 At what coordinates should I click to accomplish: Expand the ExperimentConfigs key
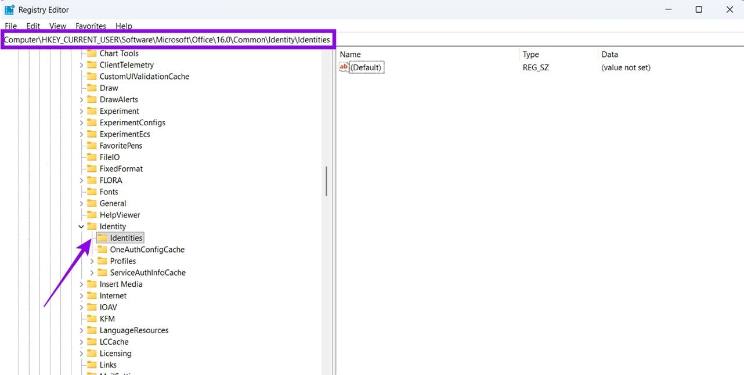tap(81, 122)
